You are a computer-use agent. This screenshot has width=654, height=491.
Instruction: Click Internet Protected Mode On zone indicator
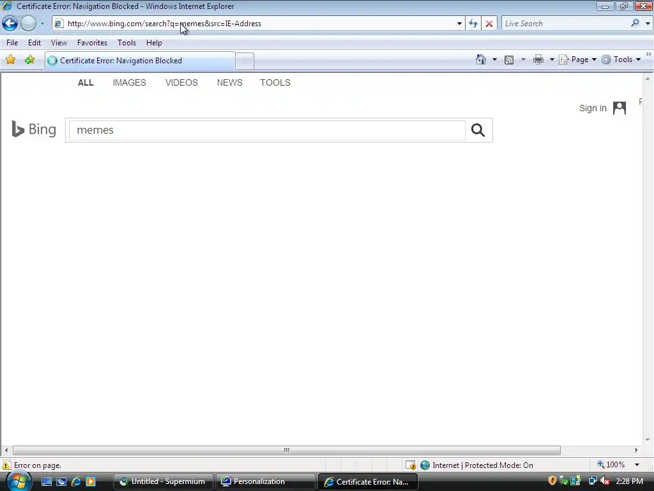pyautogui.click(x=476, y=465)
